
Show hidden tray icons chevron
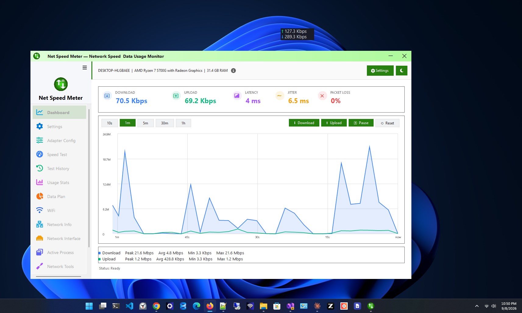click(x=477, y=306)
